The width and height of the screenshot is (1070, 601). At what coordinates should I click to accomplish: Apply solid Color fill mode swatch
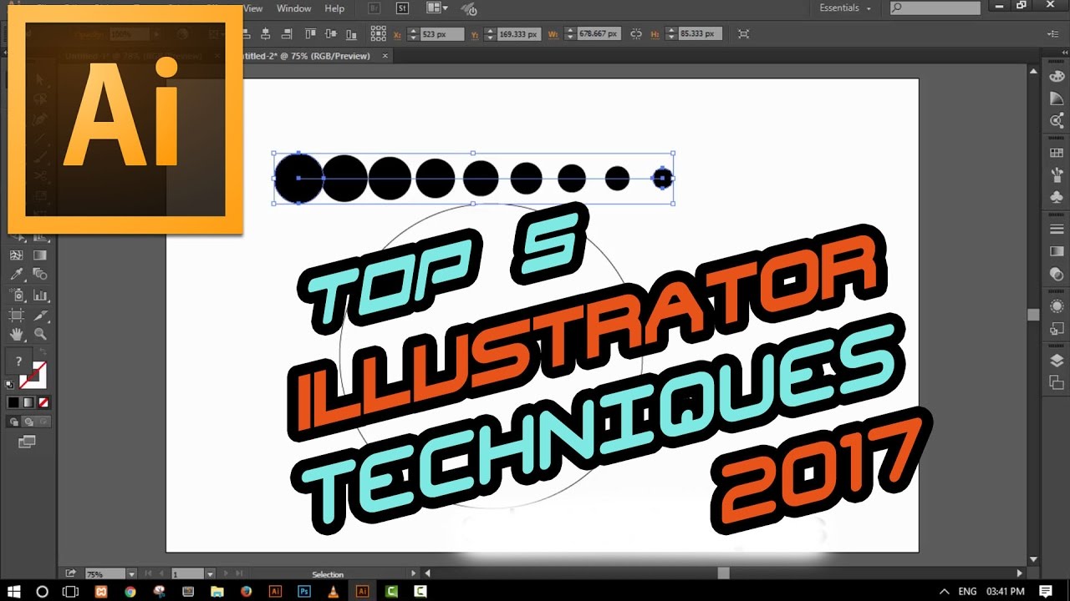coord(13,402)
